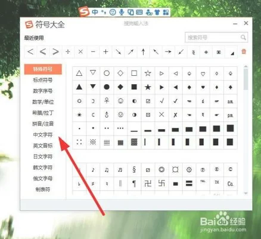Open the 希腊/拉丁 category

pyautogui.click(x=43, y=113)
